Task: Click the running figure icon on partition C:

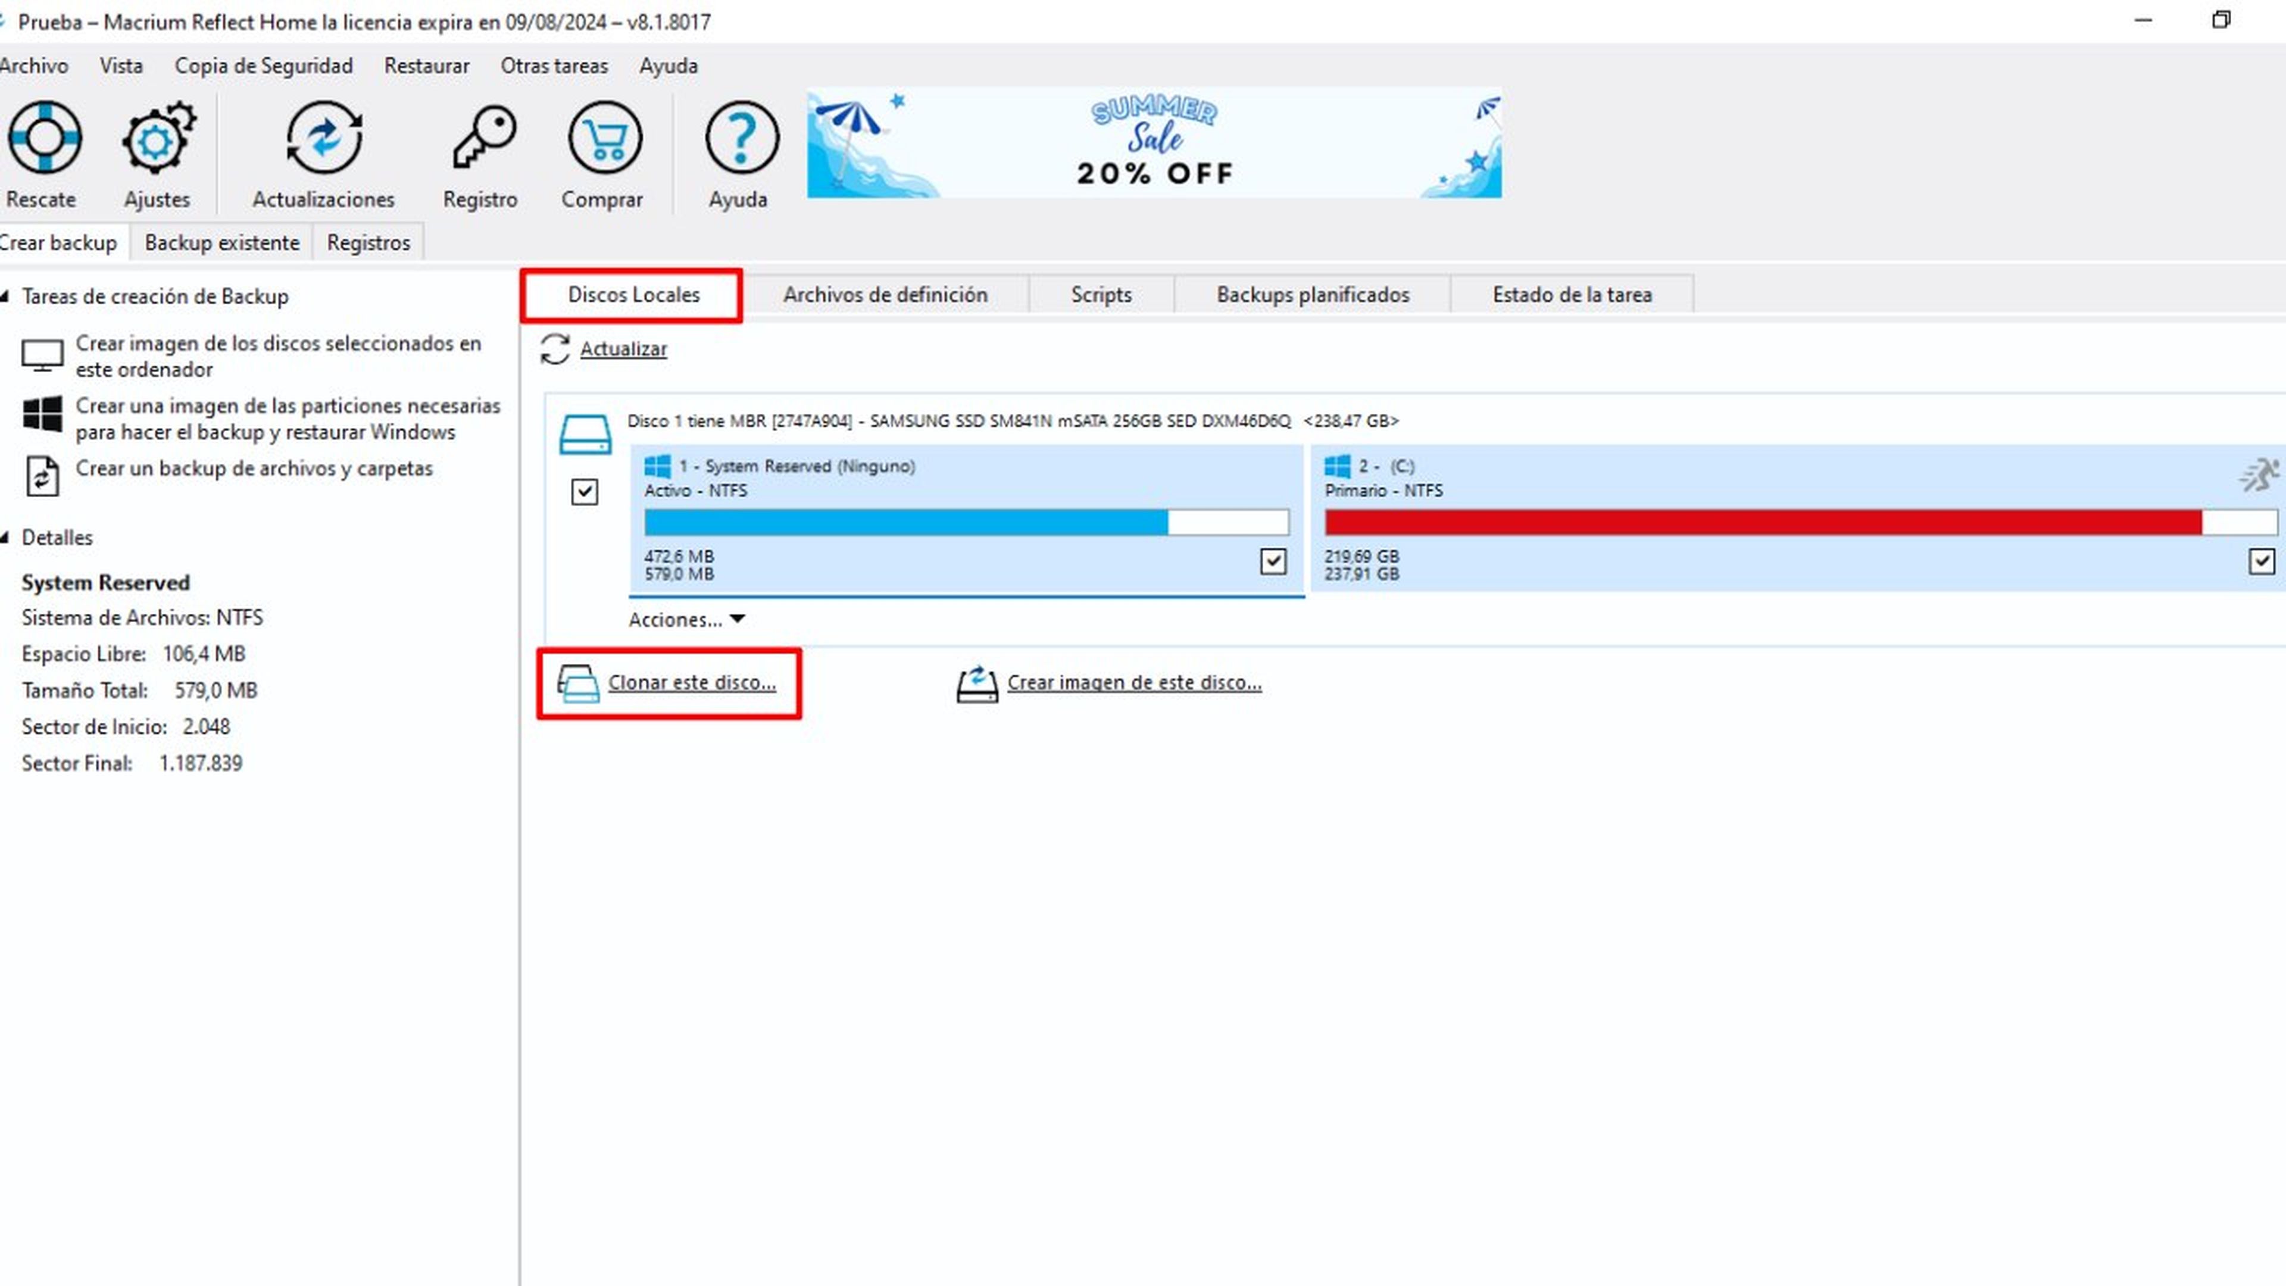Action: coord(2259,475)
